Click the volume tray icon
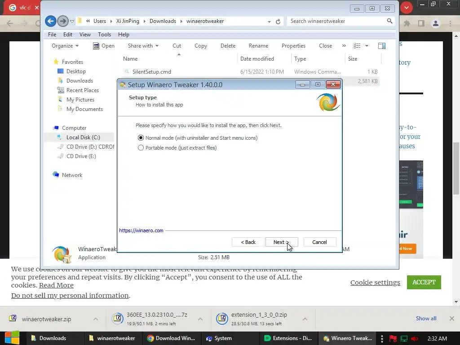This screenshot has height=345, width=460. pos(415,339)
